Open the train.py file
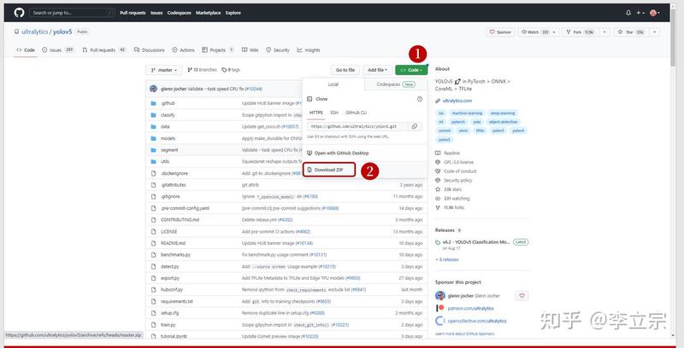The height and width of the screenshot is (348, 684). click(168, 325)
